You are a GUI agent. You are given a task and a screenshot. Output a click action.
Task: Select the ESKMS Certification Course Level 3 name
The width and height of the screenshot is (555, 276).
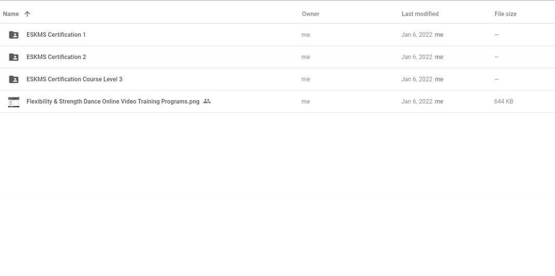[74, 79]
